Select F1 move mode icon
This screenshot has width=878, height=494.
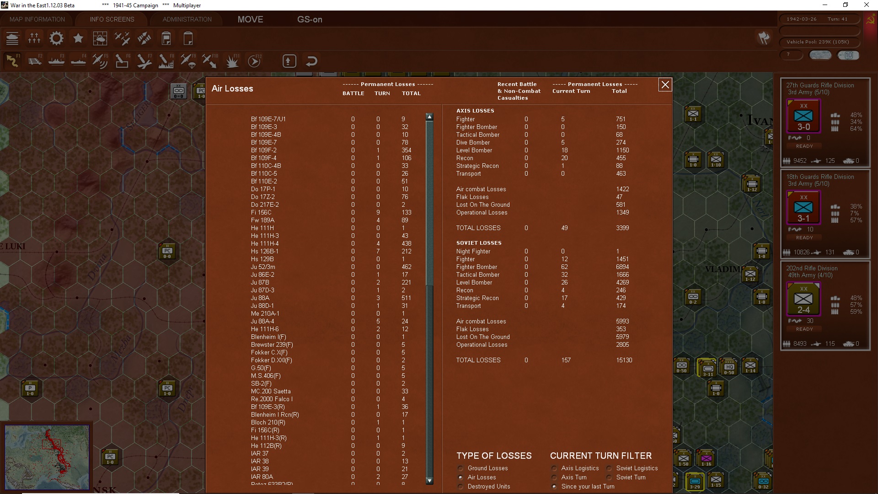(12, 61)
